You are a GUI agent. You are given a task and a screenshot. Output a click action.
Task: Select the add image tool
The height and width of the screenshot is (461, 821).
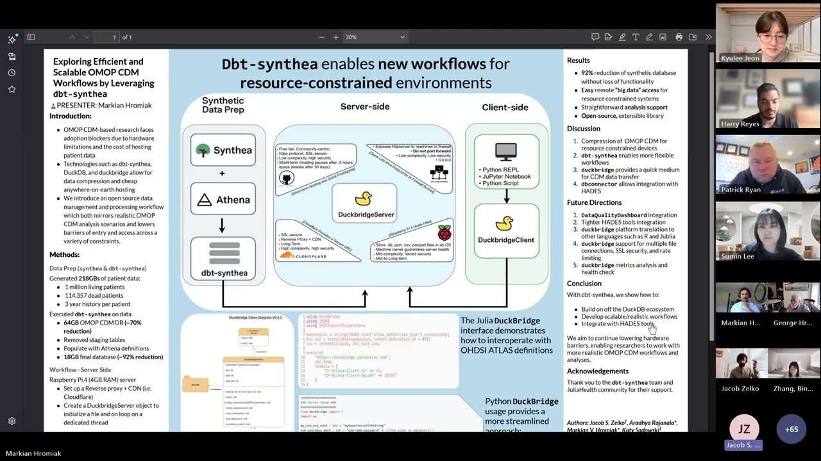[663, 37]
